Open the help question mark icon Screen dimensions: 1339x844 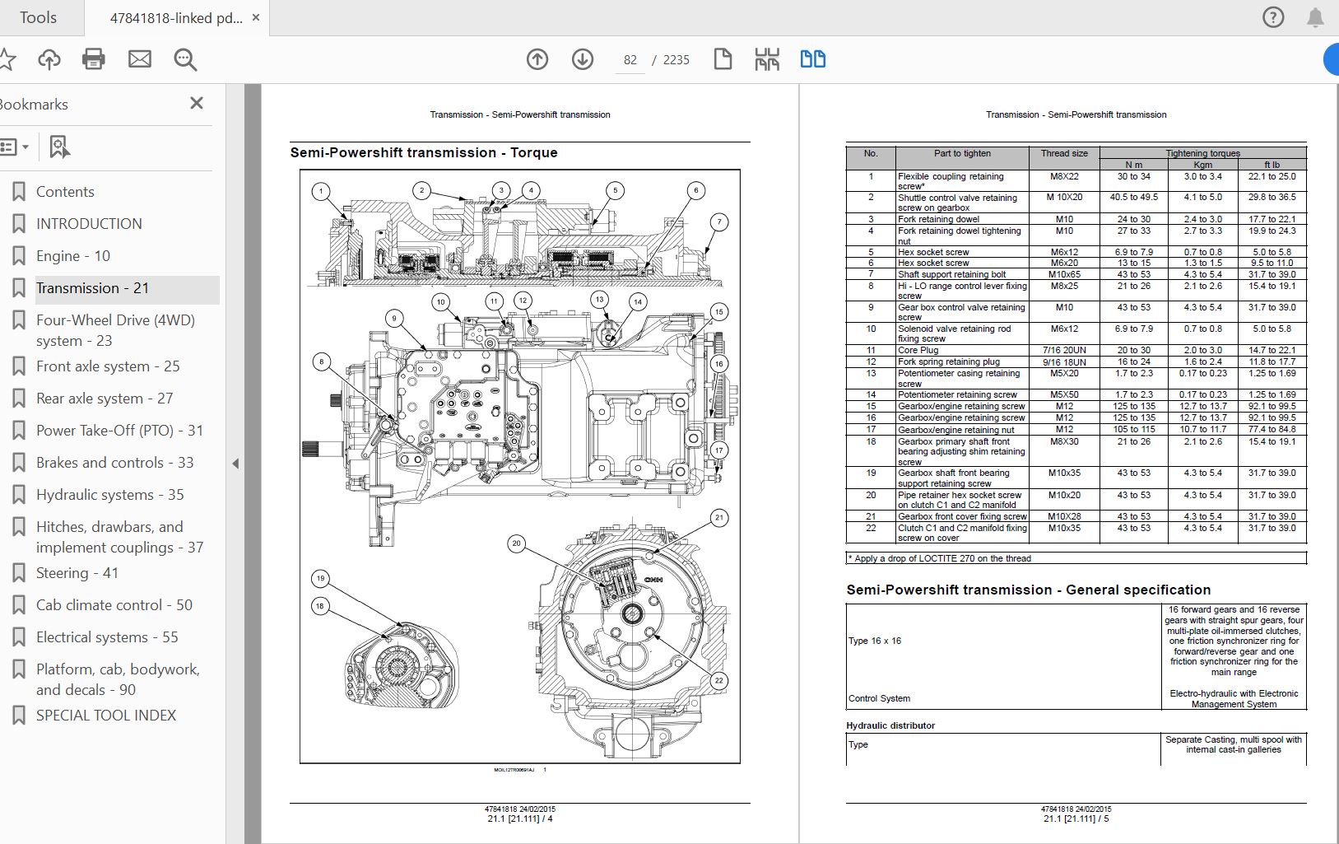pyautogui.click(x=1273, y=17)
